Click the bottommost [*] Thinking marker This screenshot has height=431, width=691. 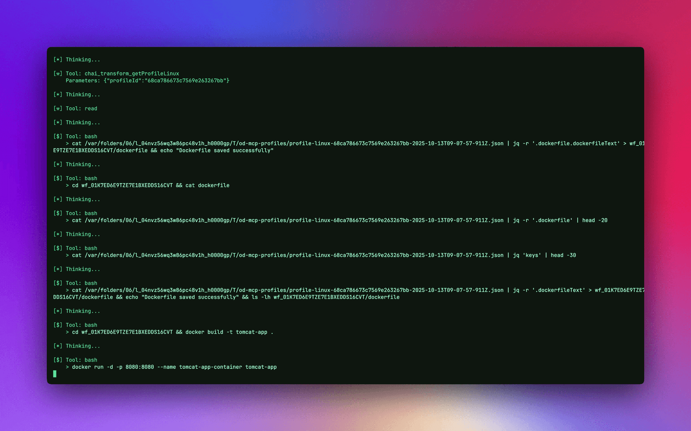[58, 346]
